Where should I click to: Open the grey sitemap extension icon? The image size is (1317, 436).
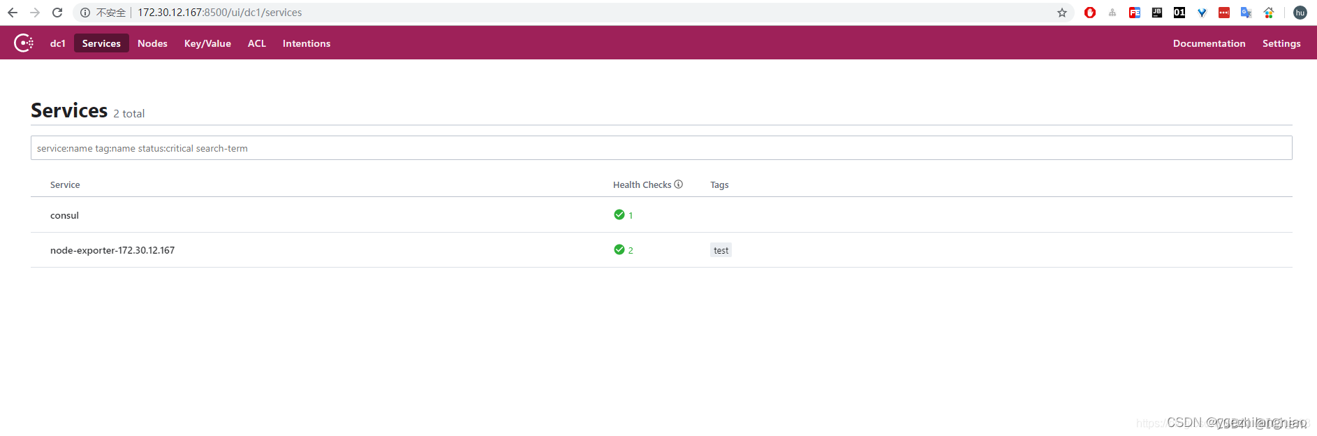click(x=1112, y=13)
